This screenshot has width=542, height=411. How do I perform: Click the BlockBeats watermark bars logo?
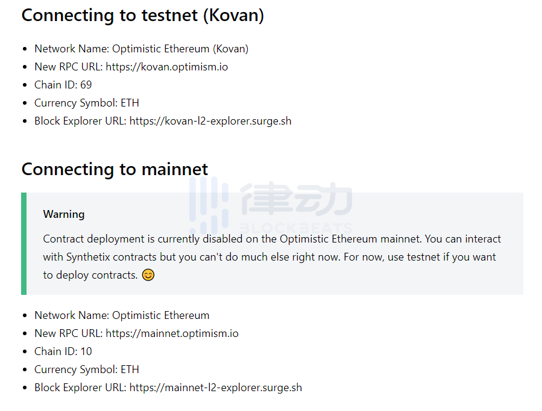209,203
